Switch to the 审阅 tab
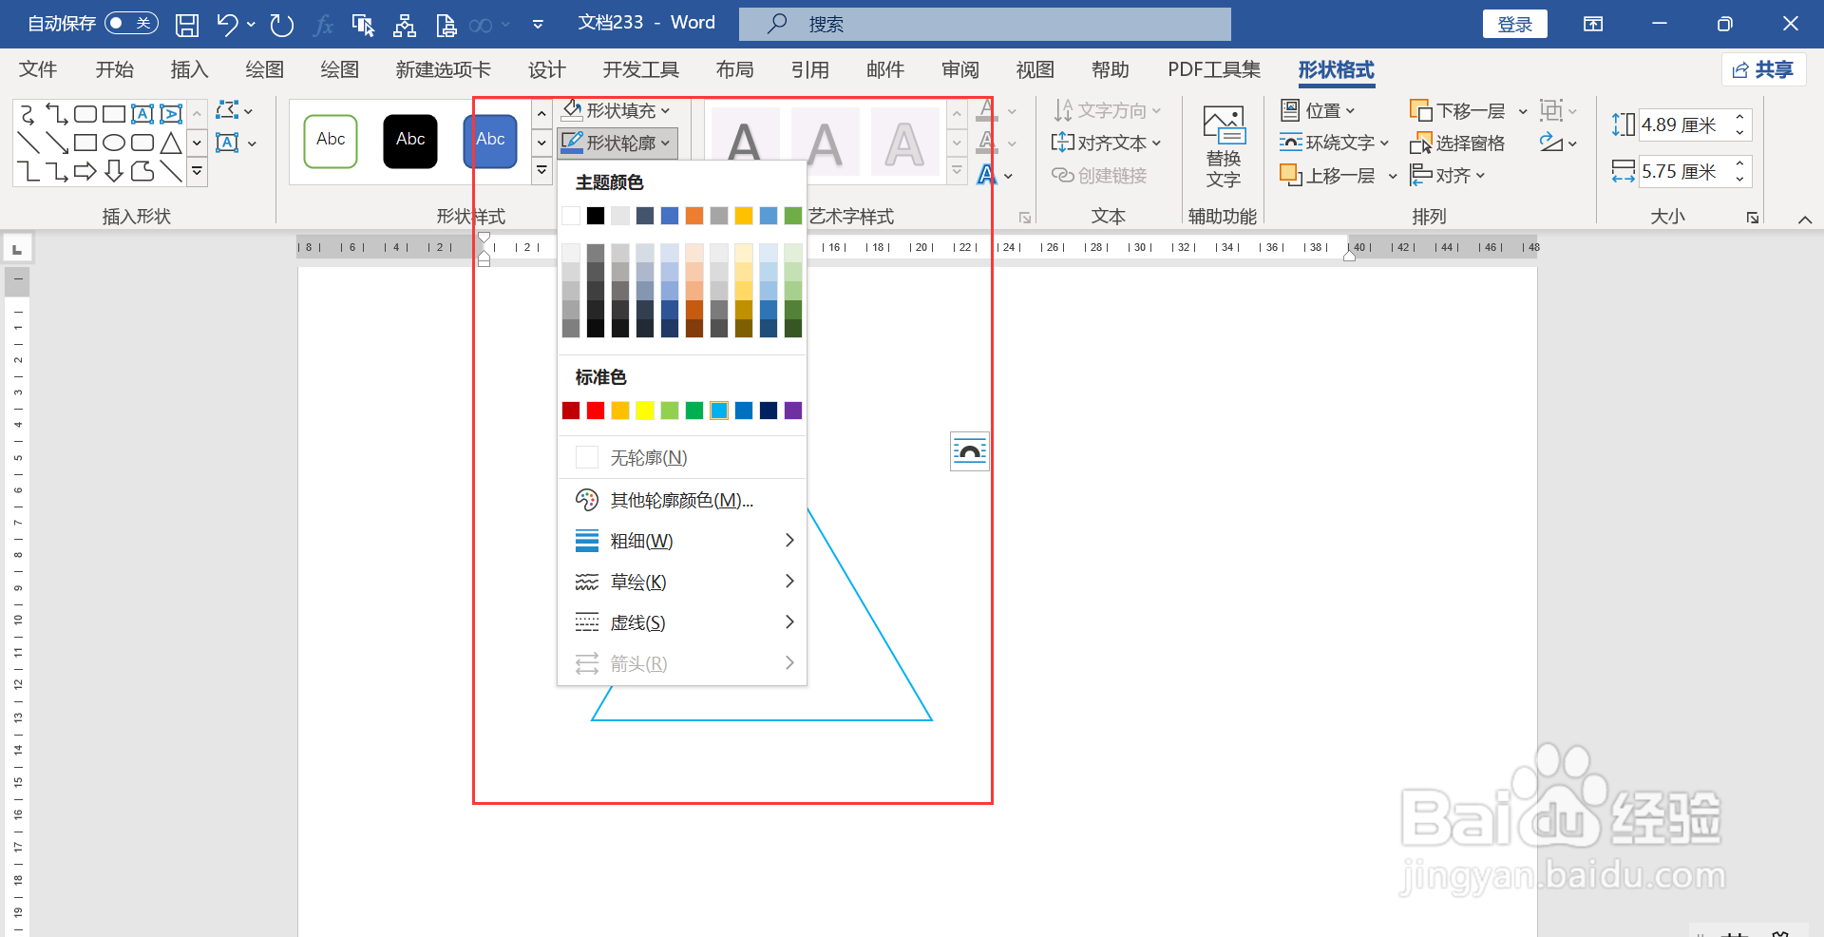 tap(960, 69)
